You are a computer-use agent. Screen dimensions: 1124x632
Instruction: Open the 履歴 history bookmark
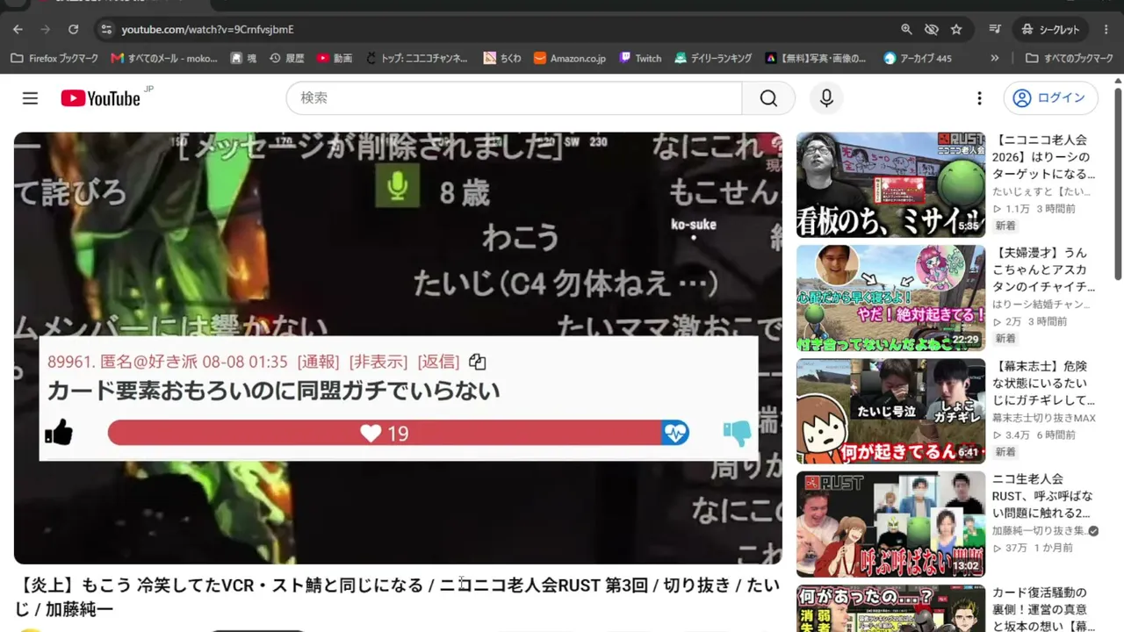pyautogui.click(x=286, y=58)
